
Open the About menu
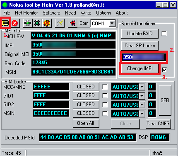coord(122,13)
